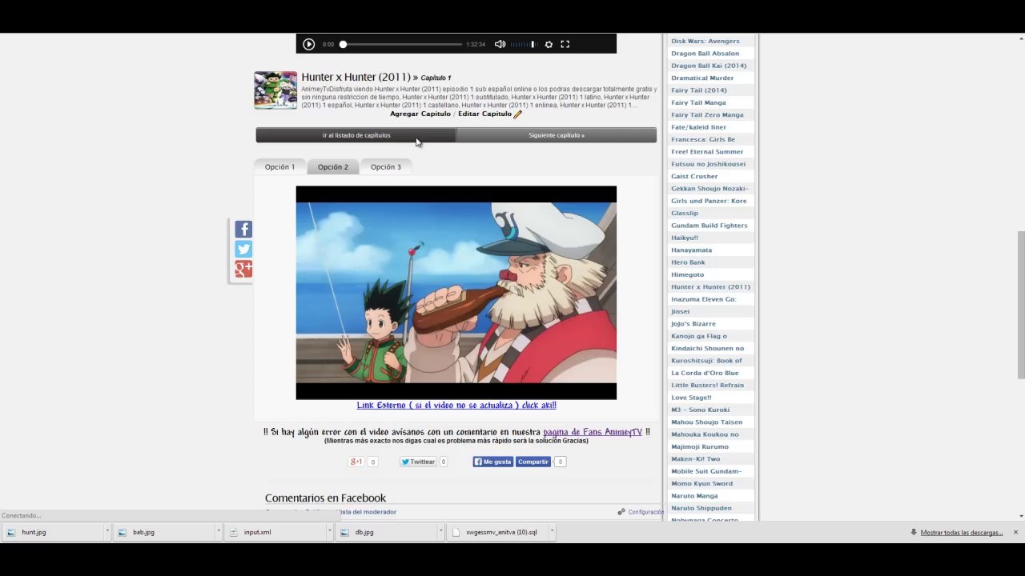Open Fate/kaleid liner entry
Image resolution: width=1025 pixels, height=576 pixels.
click(x=699, y=127)
